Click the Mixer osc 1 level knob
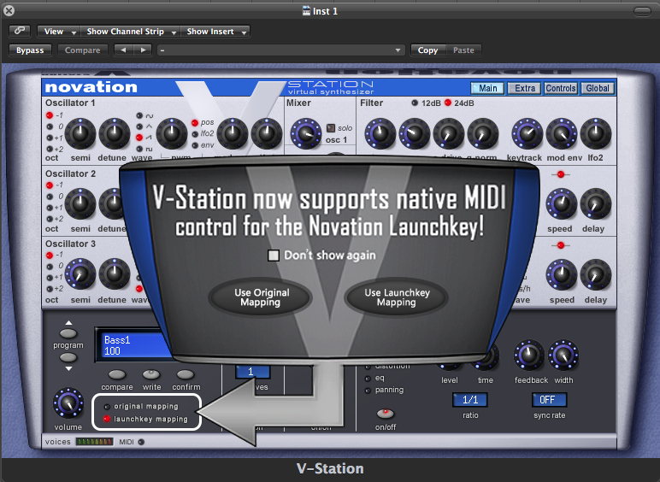The width and height of the screenshot is (660, 482). (x=305, y=134)
